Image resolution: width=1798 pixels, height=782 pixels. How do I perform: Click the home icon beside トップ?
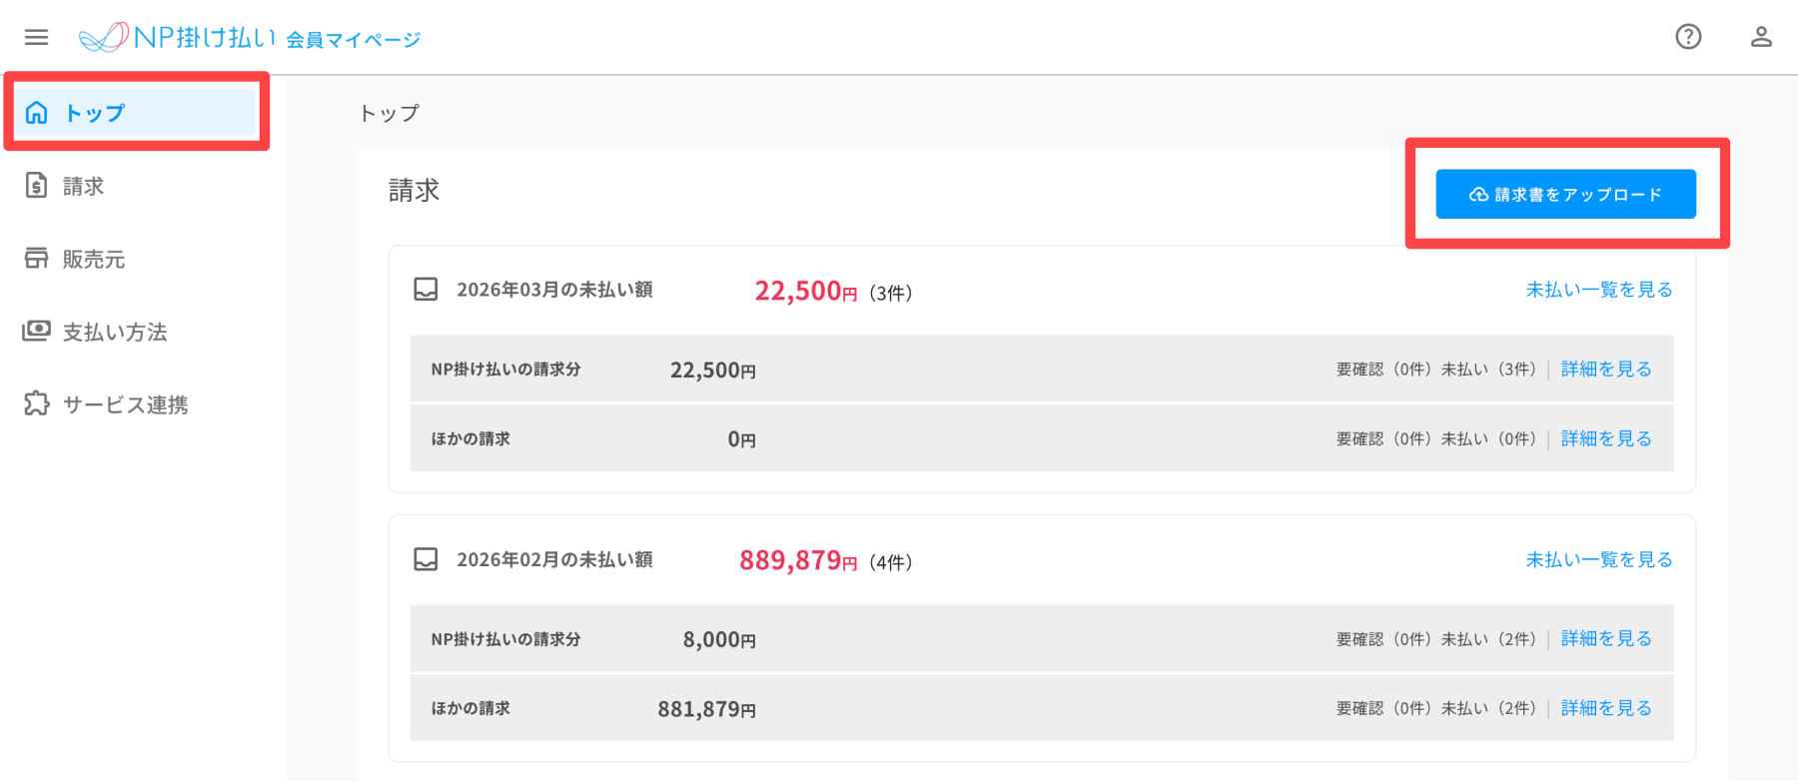pos(37,113)
